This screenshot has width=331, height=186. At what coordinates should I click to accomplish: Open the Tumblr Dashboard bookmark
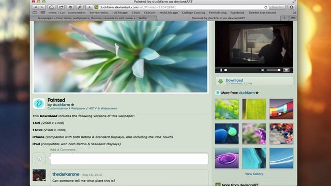[262, 12]
